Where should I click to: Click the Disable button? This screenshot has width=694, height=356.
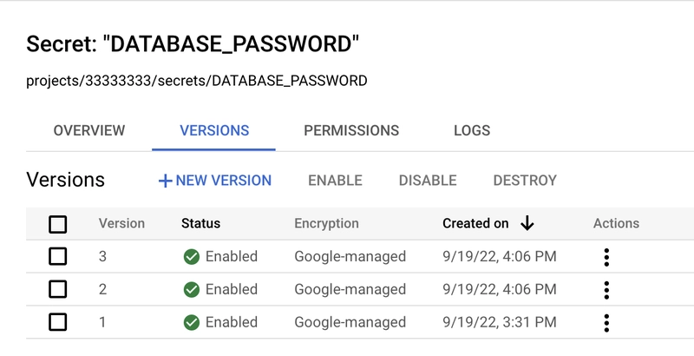click(x=428, y=181)
